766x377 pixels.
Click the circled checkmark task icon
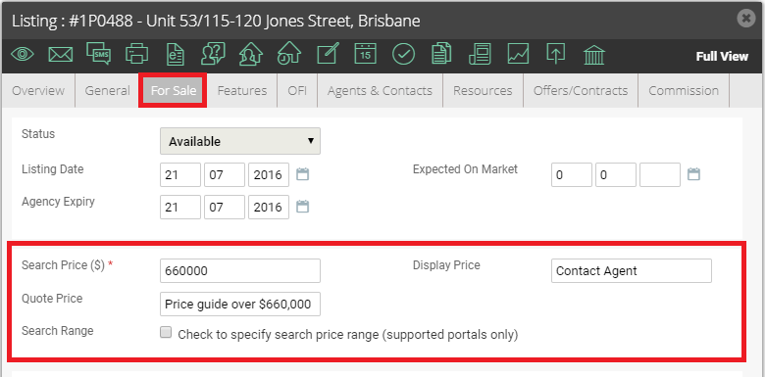403,54
